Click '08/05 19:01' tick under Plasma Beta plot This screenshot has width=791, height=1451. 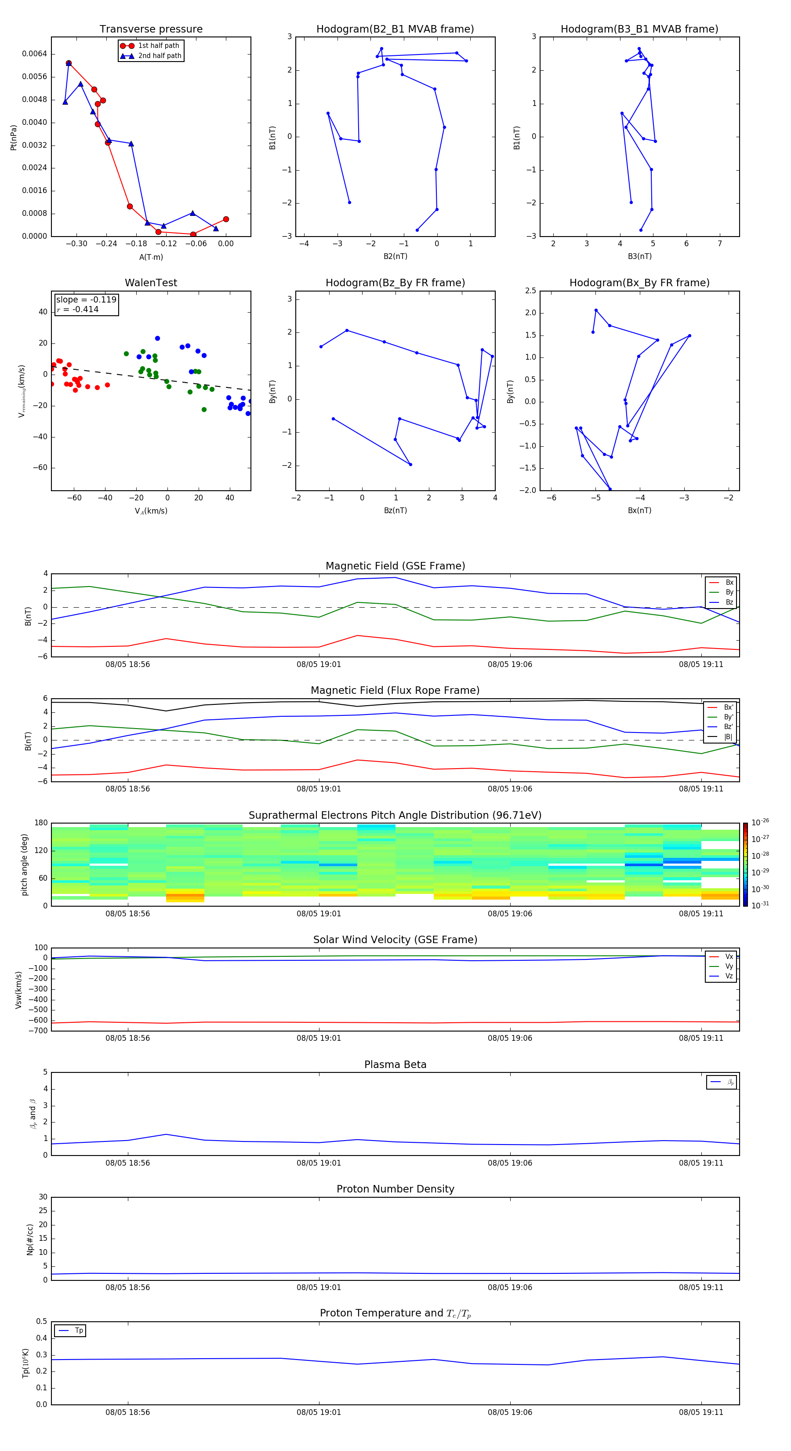(319, 1163)
